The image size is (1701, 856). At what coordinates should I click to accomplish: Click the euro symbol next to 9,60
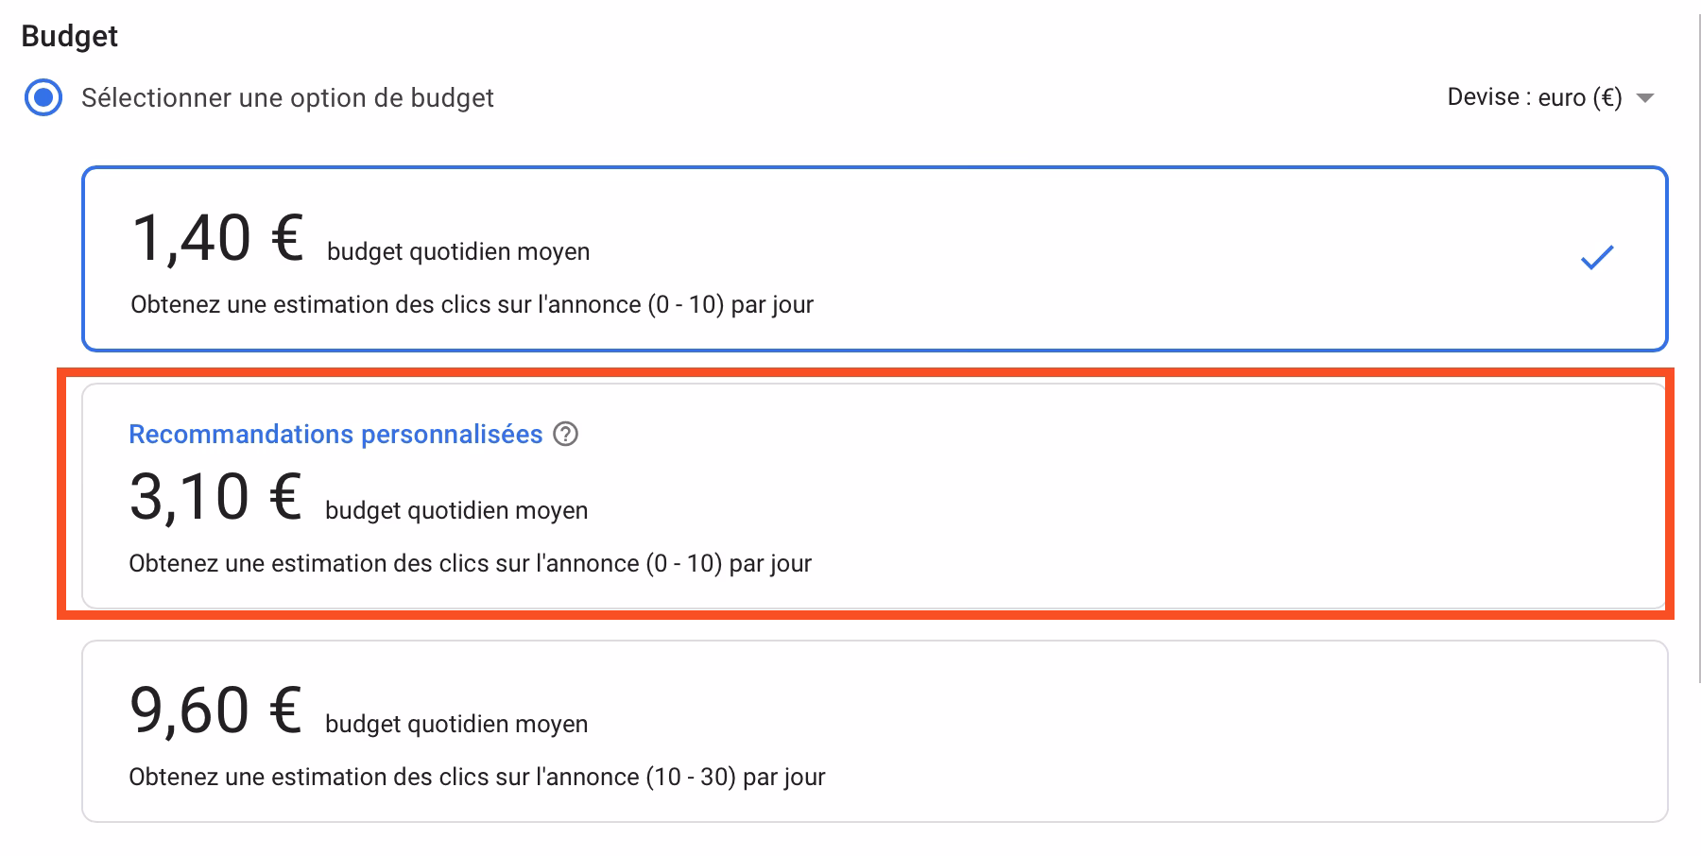[x=285, y=709]
